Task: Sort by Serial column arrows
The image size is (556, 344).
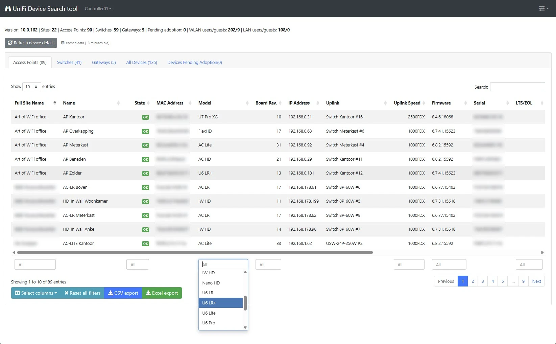Action: tap(507, 103)
